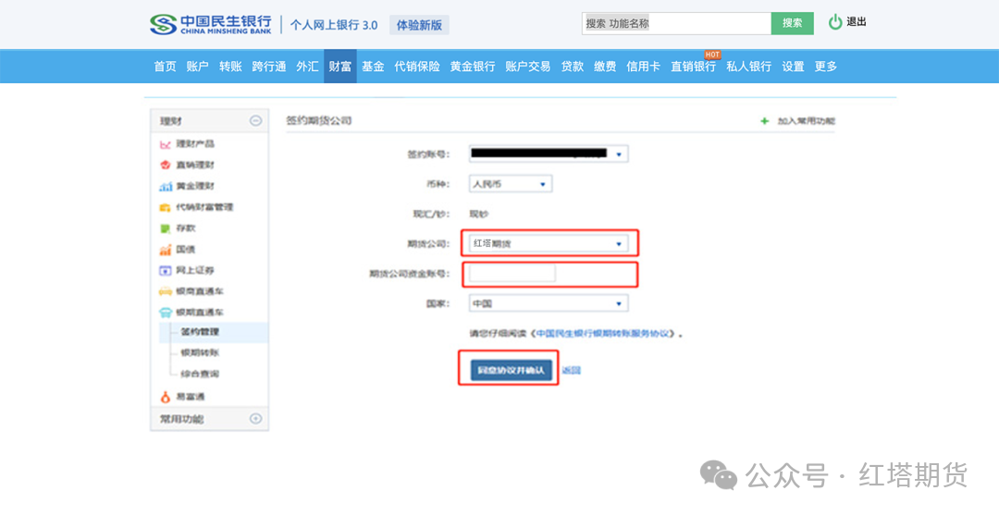Screen dimensions: 999x515
Task: Select 综合查询 in the sidebar tree
Action: pyautogui.click(x=200, y=374)
